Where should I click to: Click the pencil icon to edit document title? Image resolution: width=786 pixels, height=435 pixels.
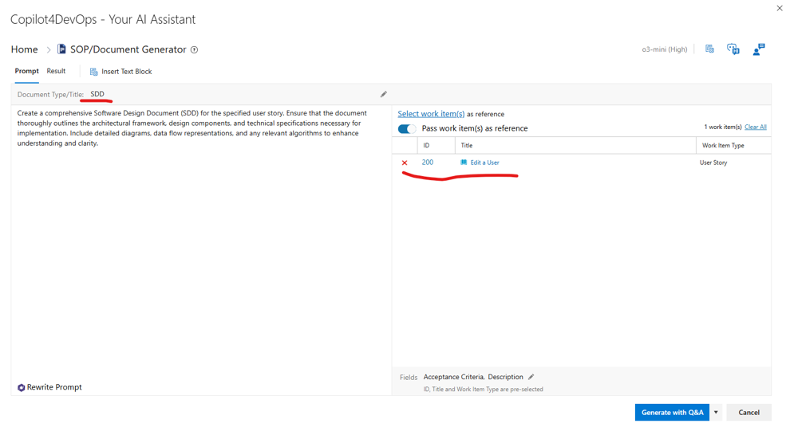click(x=383, y=95)
